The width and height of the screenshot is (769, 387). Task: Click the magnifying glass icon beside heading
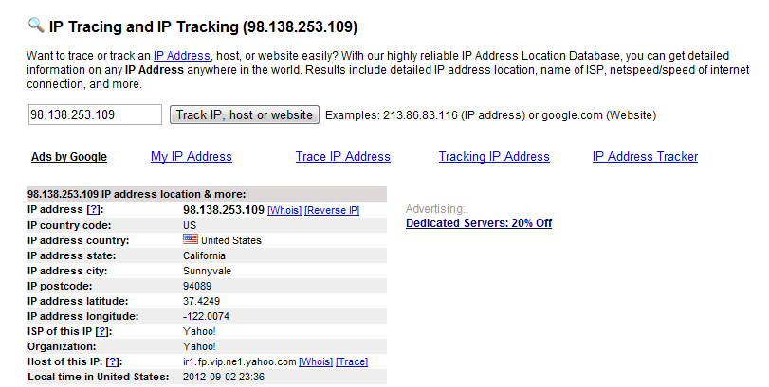tap(36, 25)
